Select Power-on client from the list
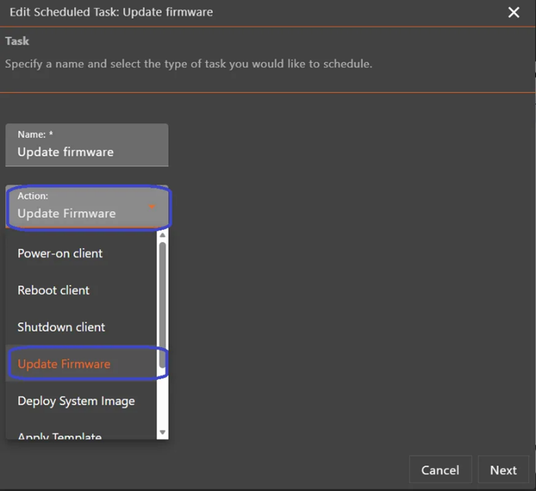The width and height of the screenshot is (536, 491). (x=60, y=253)
